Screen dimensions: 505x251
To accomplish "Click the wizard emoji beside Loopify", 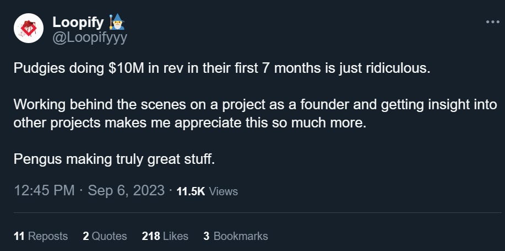I will pyautogui.click(x=117, y=22).
